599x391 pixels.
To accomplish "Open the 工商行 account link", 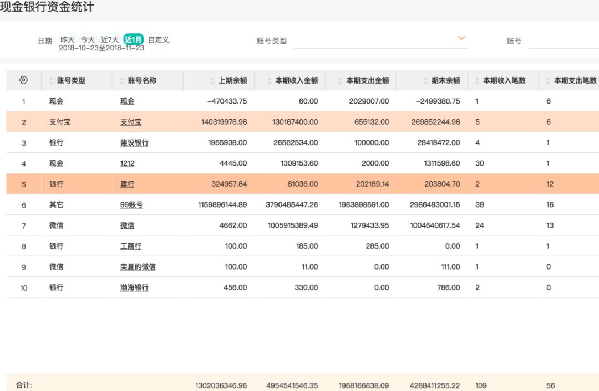I will click(x=131, y=246).
